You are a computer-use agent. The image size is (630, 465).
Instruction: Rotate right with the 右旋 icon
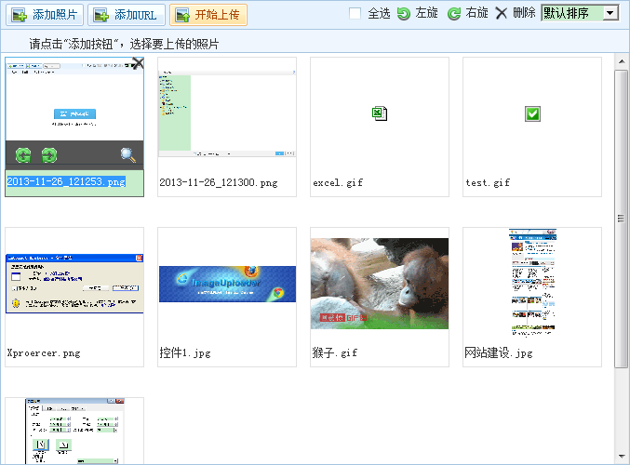[x=454, y=14]
